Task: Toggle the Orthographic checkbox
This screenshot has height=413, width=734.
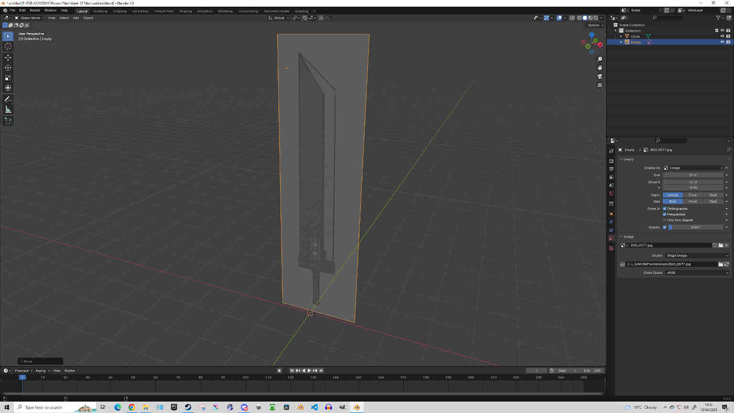Action: point(665,209)
